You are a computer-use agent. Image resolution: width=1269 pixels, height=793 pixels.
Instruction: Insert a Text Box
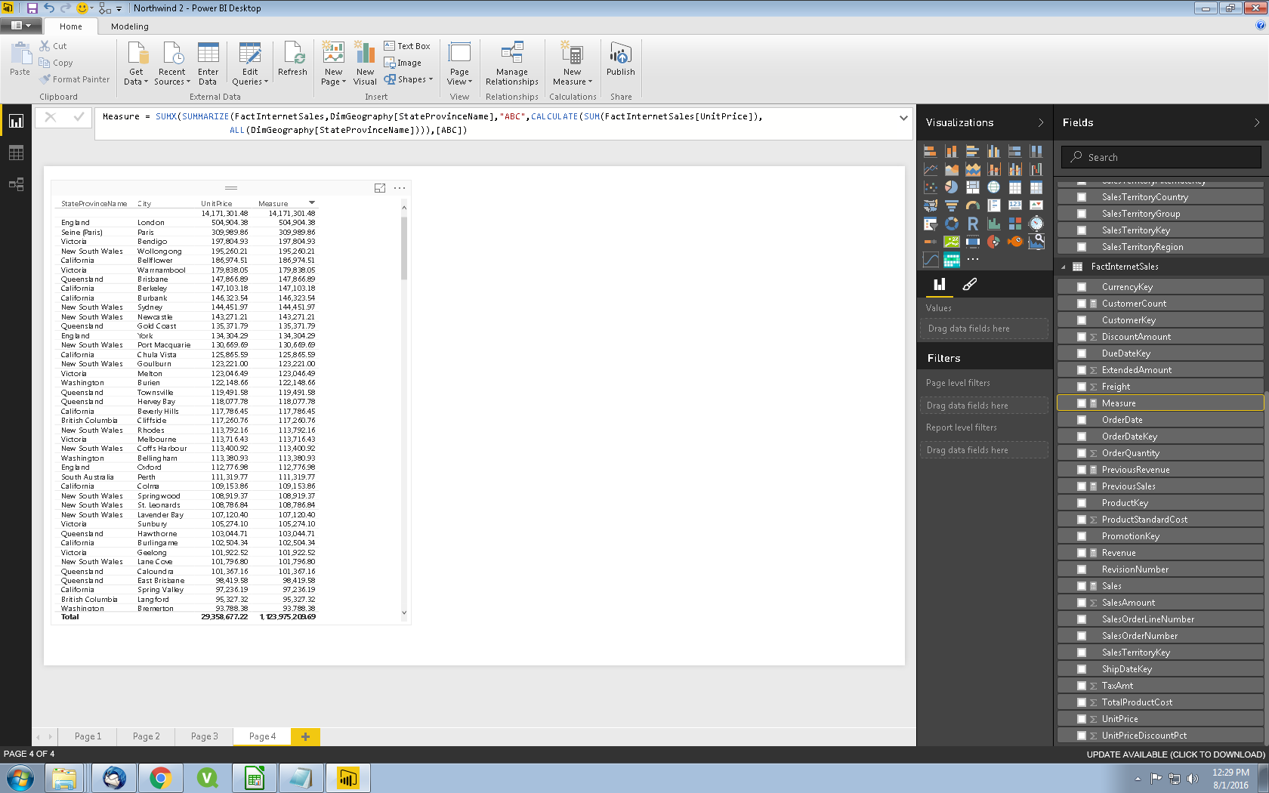(407, 46)
